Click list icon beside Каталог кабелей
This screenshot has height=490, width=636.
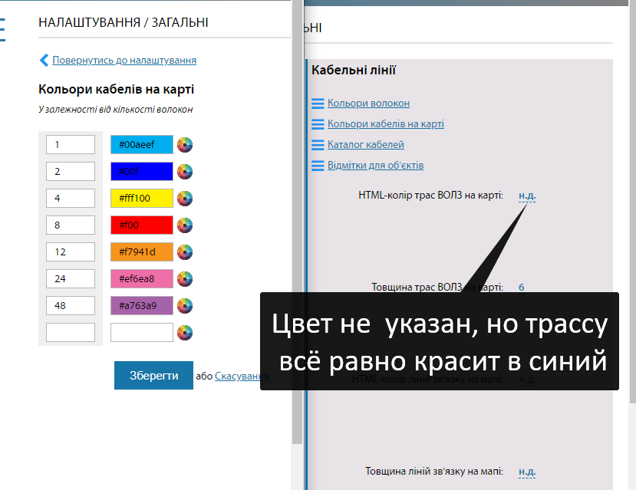click(x=318, y=145)
